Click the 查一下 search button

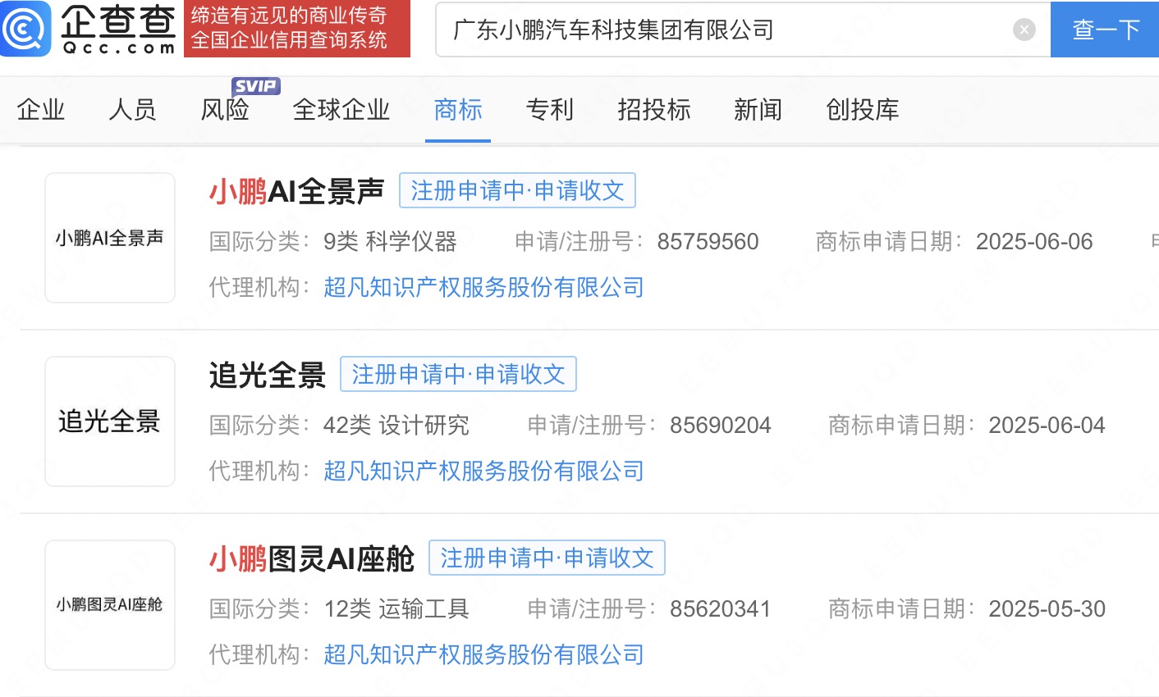point(1105,30)
